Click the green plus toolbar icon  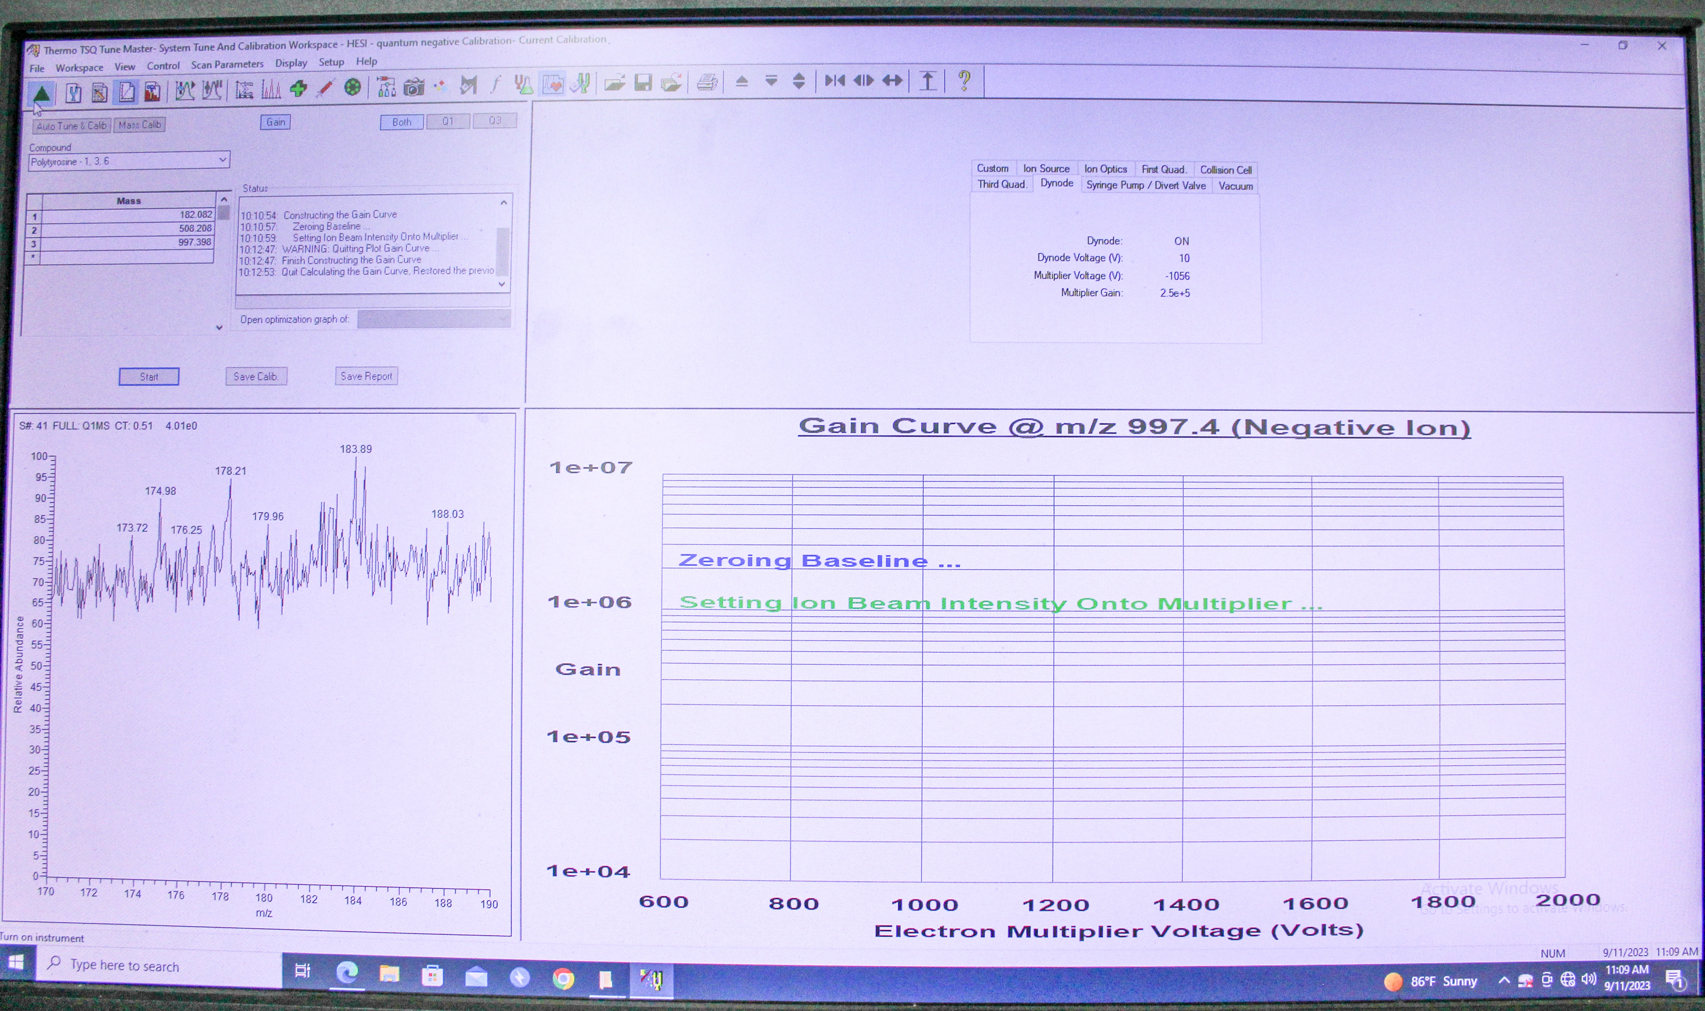click(298, 88)
